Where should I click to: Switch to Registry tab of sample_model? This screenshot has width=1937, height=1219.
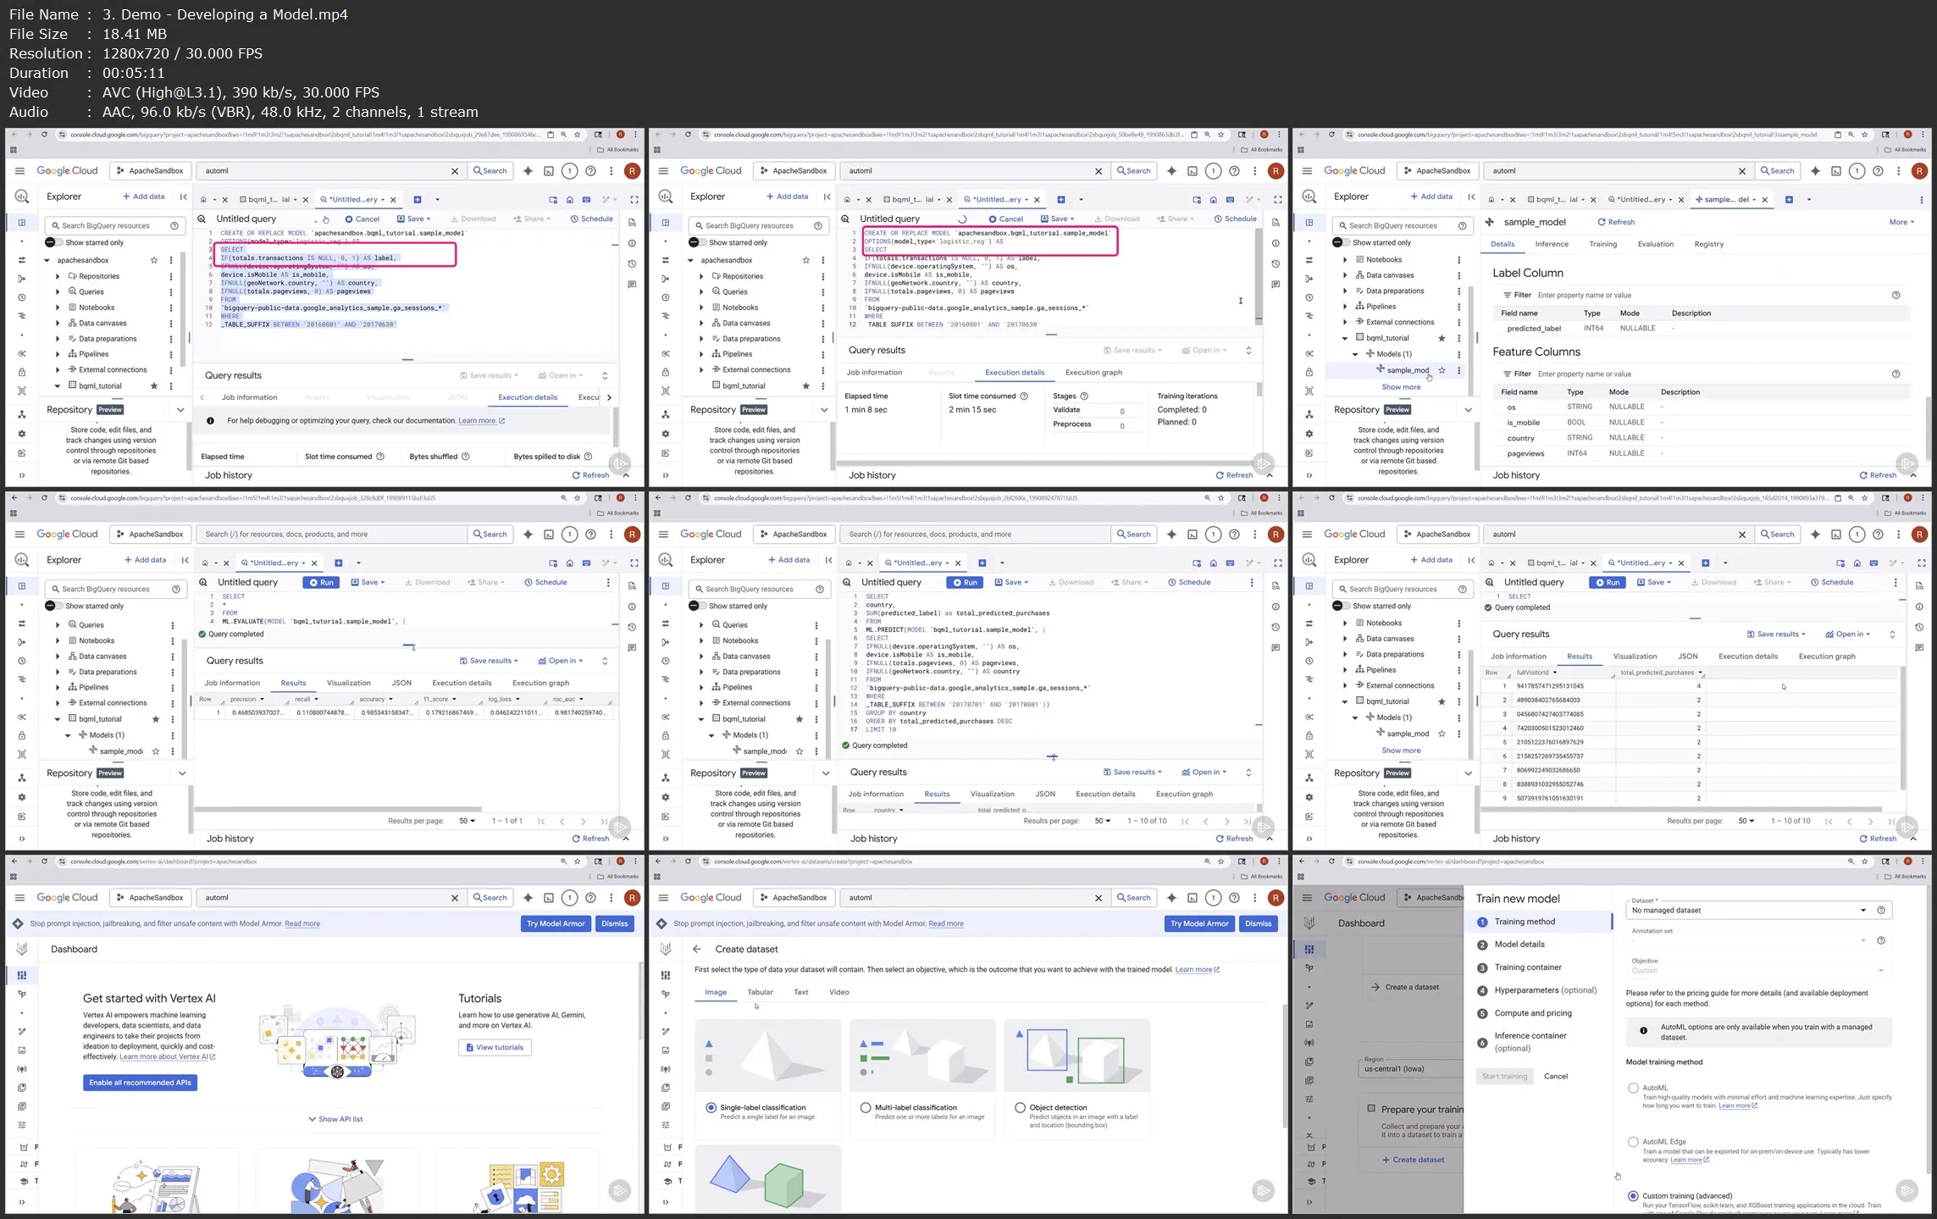pos(1708,245)
